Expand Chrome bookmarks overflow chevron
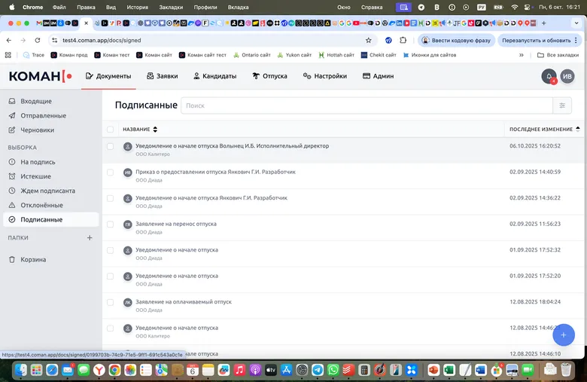 (x=521, y=55)
